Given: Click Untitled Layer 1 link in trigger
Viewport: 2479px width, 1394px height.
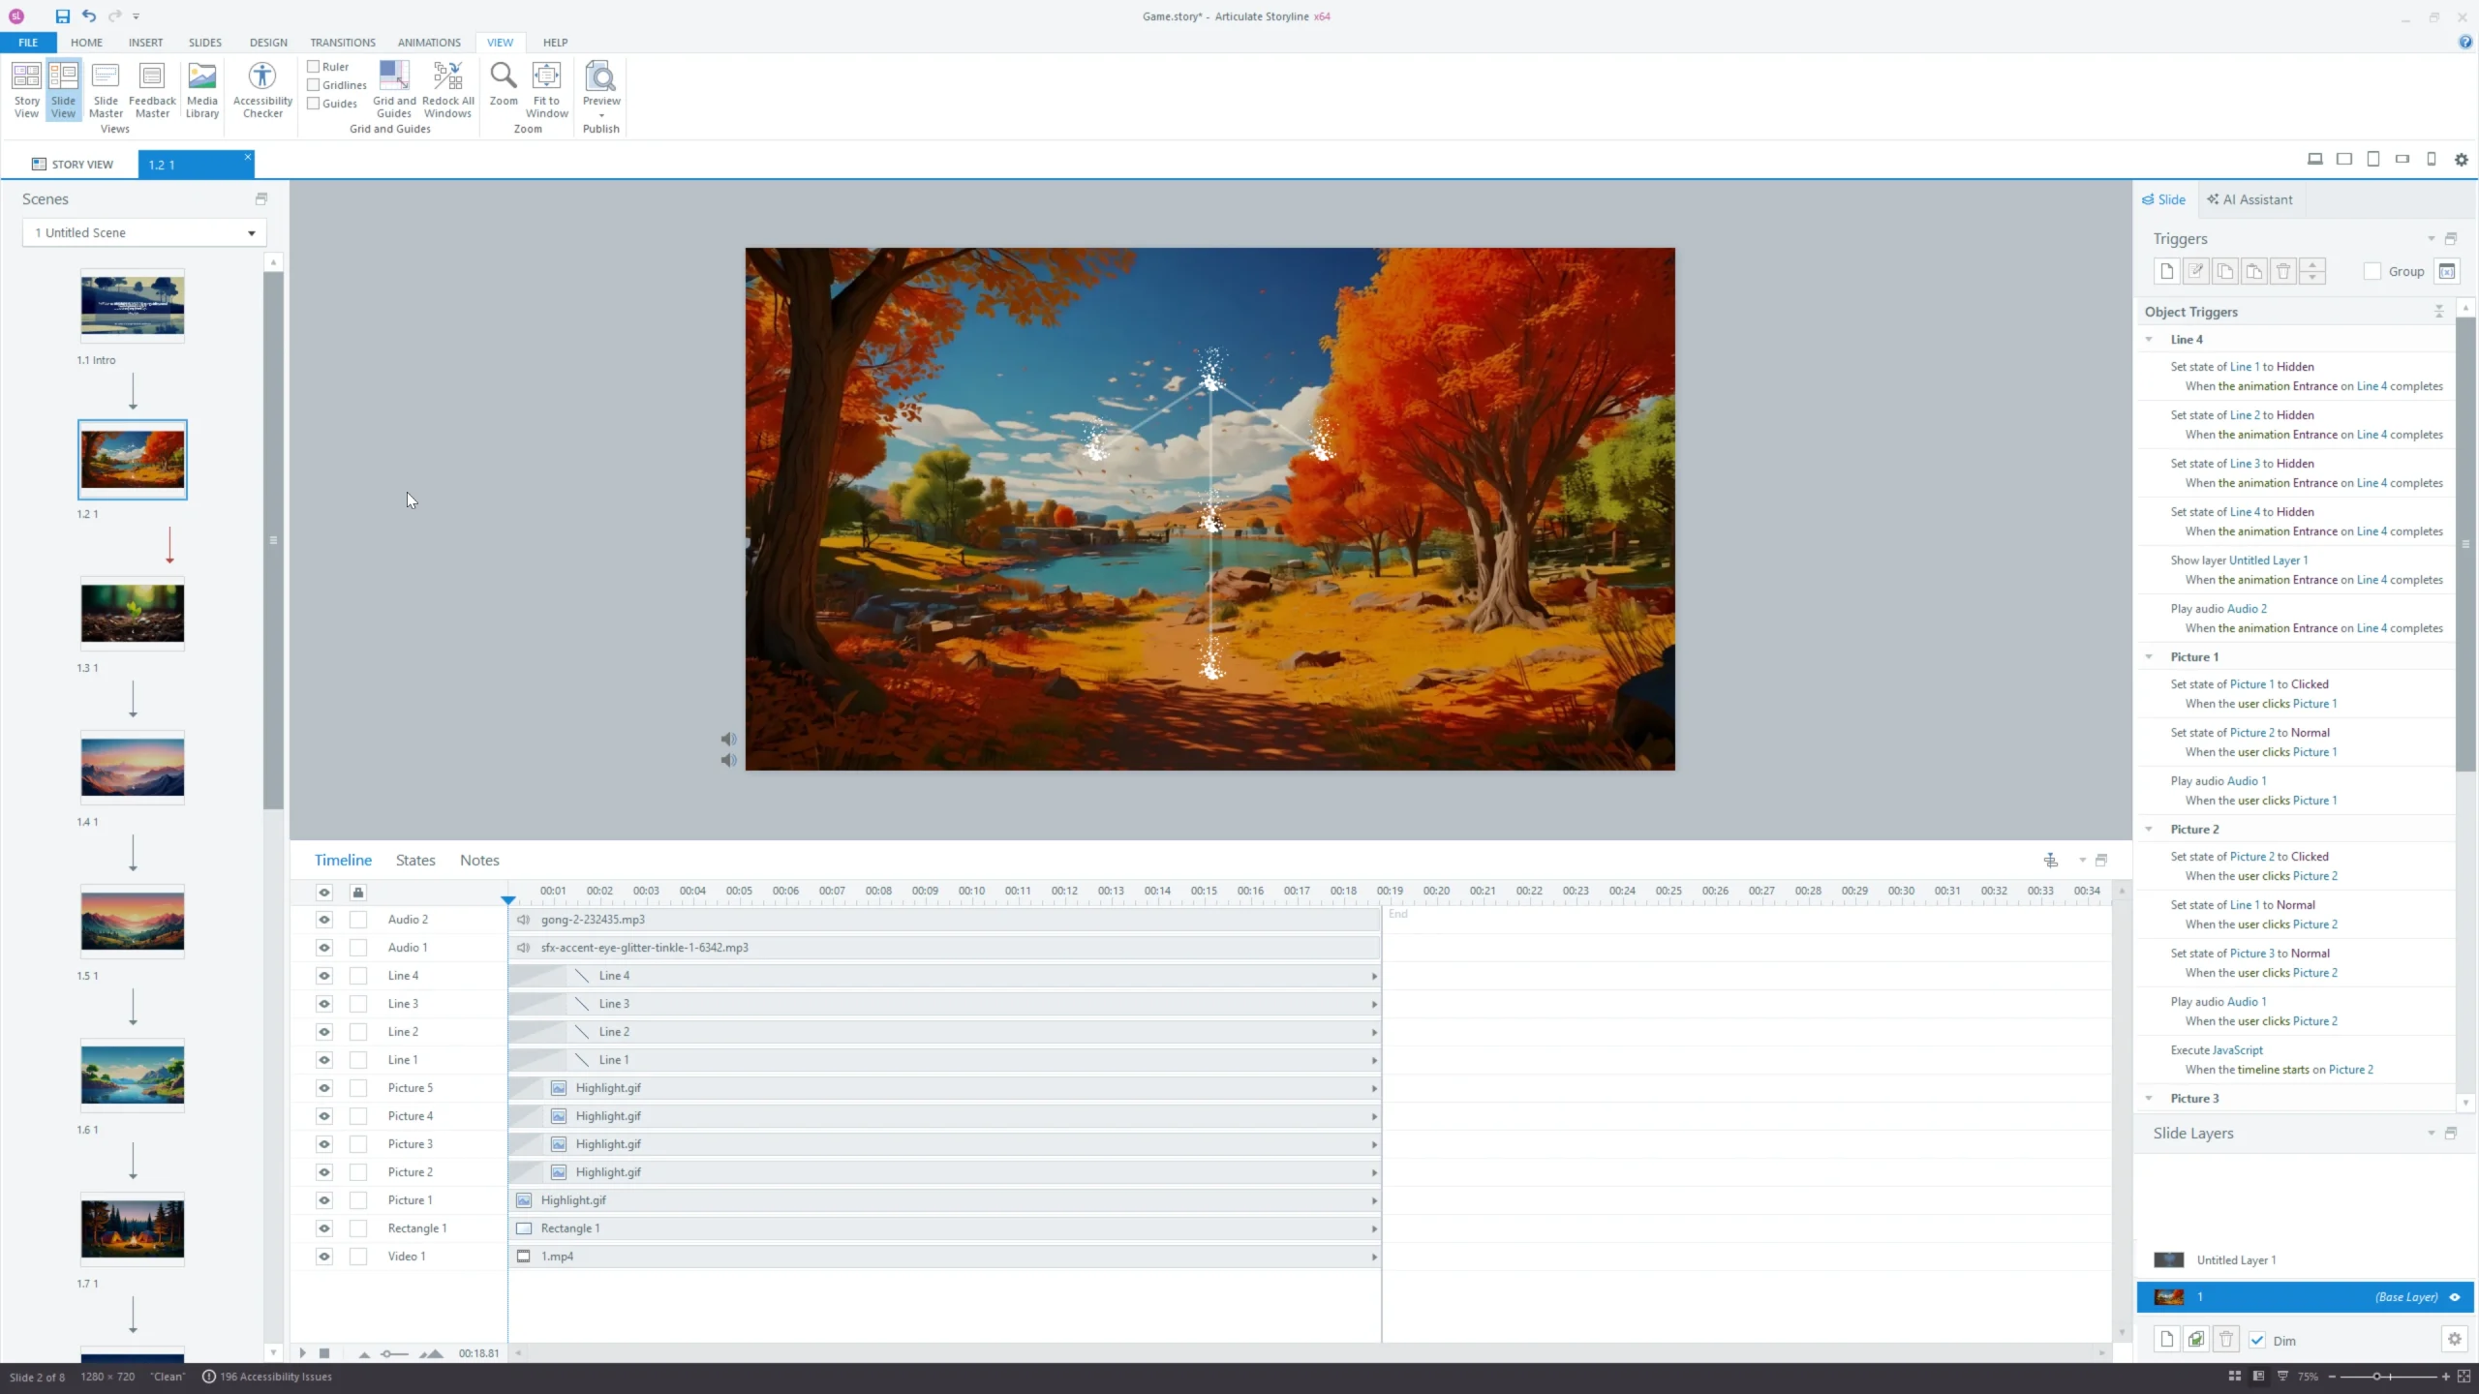Looking at the screenshot, I should coord(2268,561).
